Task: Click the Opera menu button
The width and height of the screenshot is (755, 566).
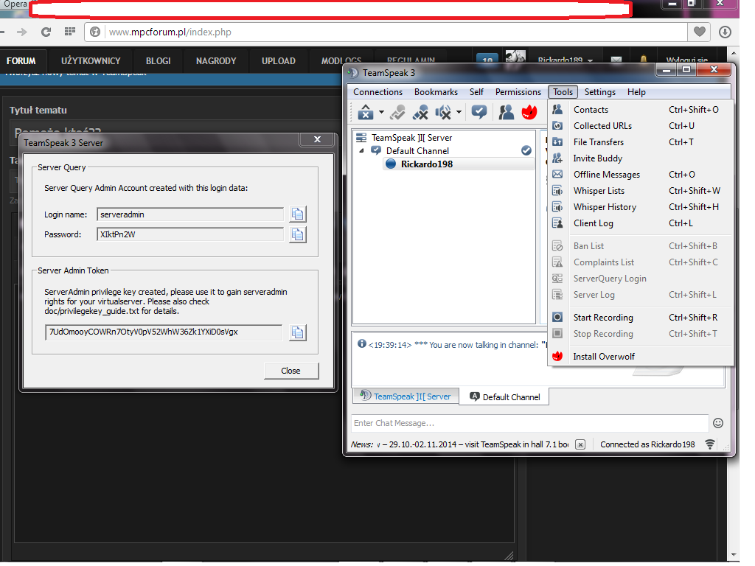Action: pyautogui.click(x=13, y=4)
